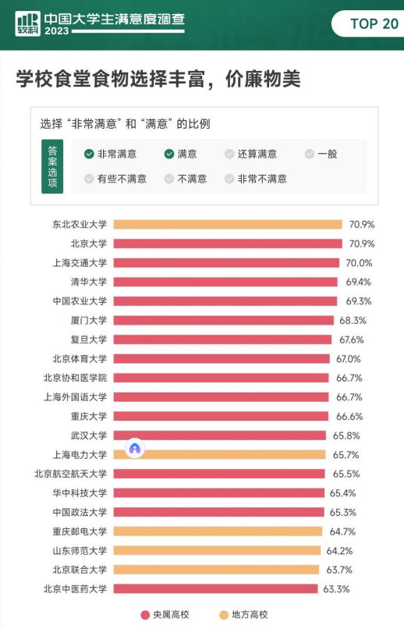Click the 央属高校 red legend dot
The height and width of the screenshot is (629, 404).
click(x=146, y=615)
